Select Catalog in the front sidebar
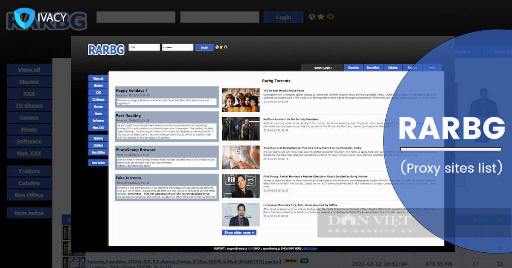512x268 pixels. click(x=98, y=145)
